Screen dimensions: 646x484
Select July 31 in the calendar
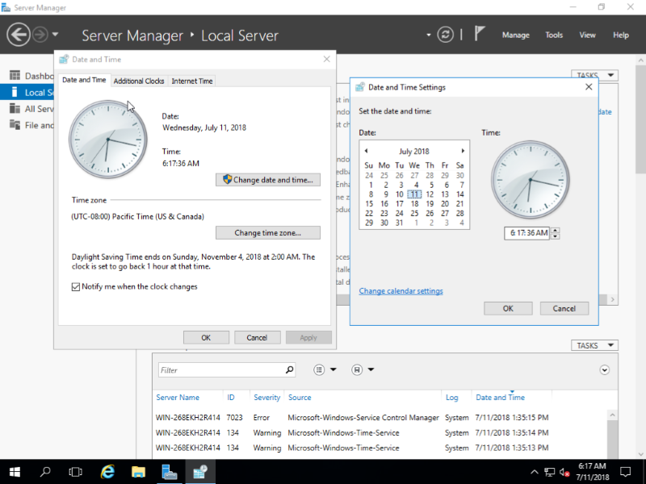(399, 223)
